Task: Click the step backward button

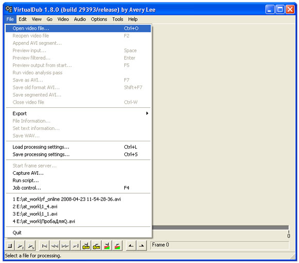Action: point(55,246)
